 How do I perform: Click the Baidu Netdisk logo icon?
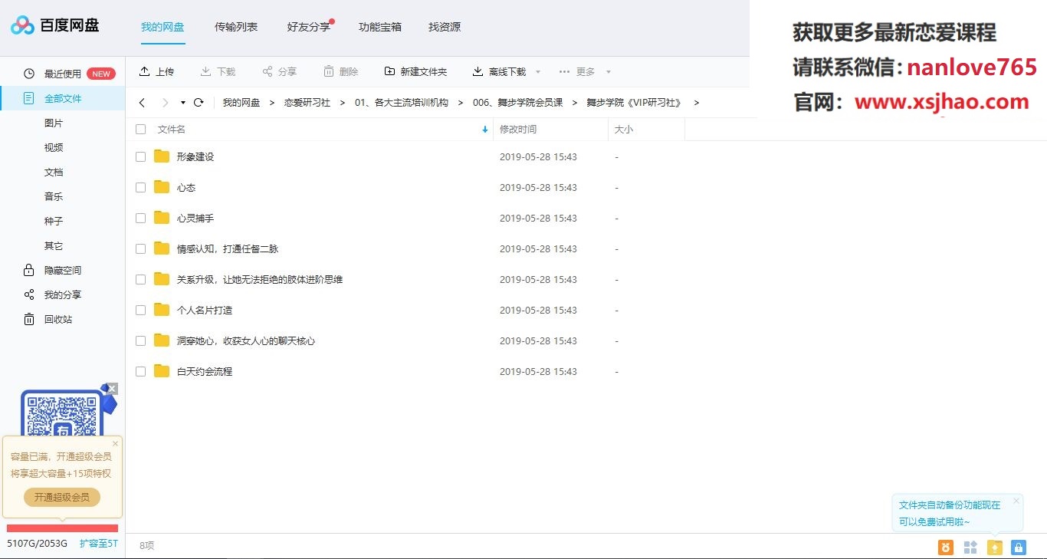(23, 25)
